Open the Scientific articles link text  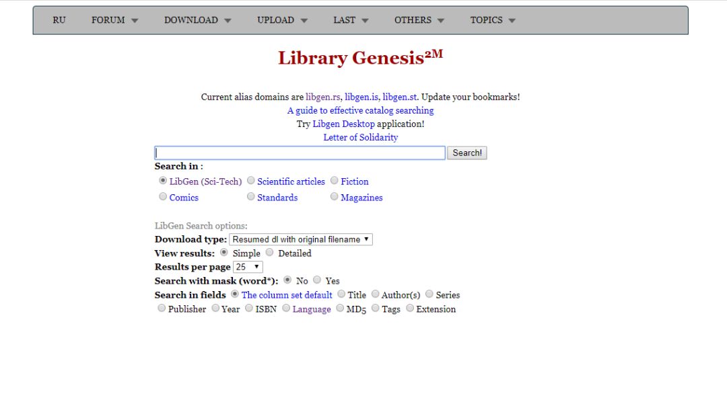[x=291, y=182]
